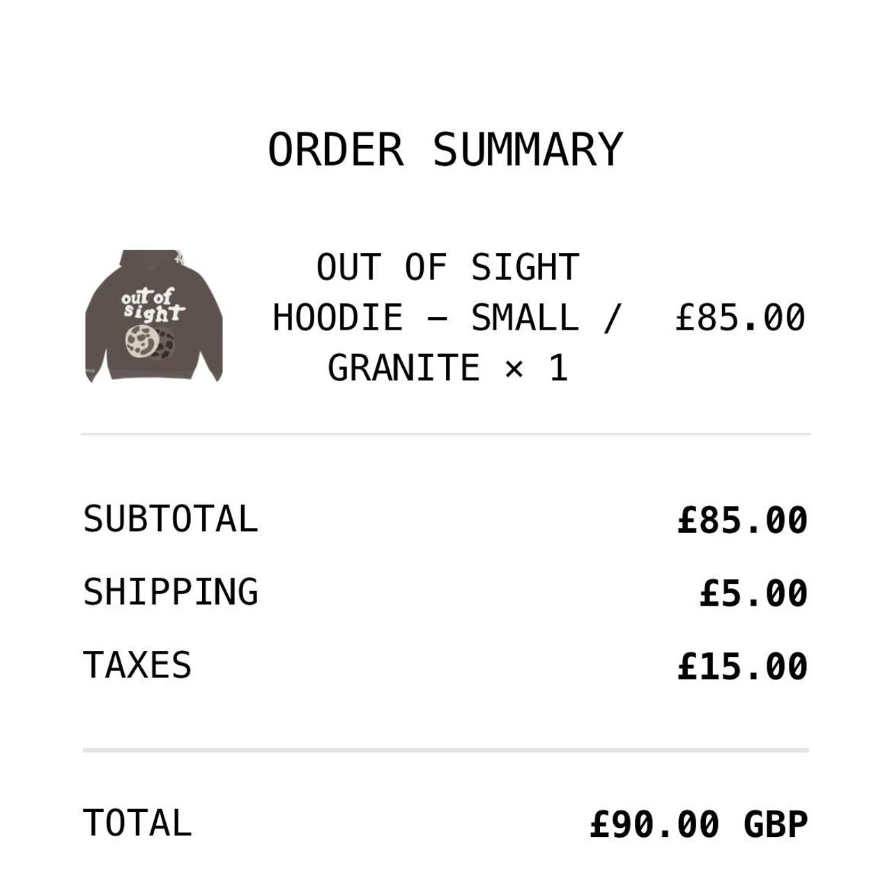Click the TOTAL label
The image size is (892, 892).
[137, 823]
